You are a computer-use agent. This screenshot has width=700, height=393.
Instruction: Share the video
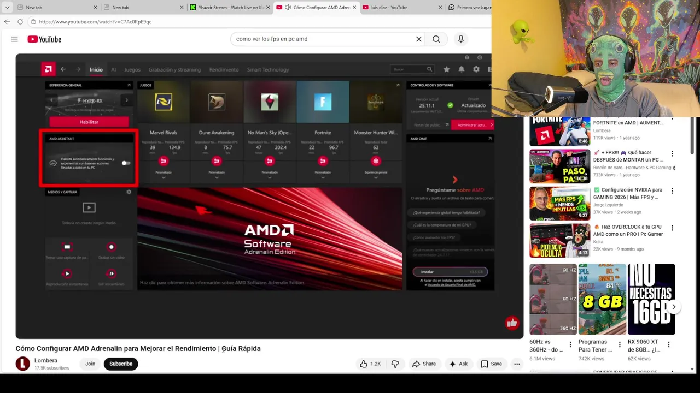pos(424,364)
